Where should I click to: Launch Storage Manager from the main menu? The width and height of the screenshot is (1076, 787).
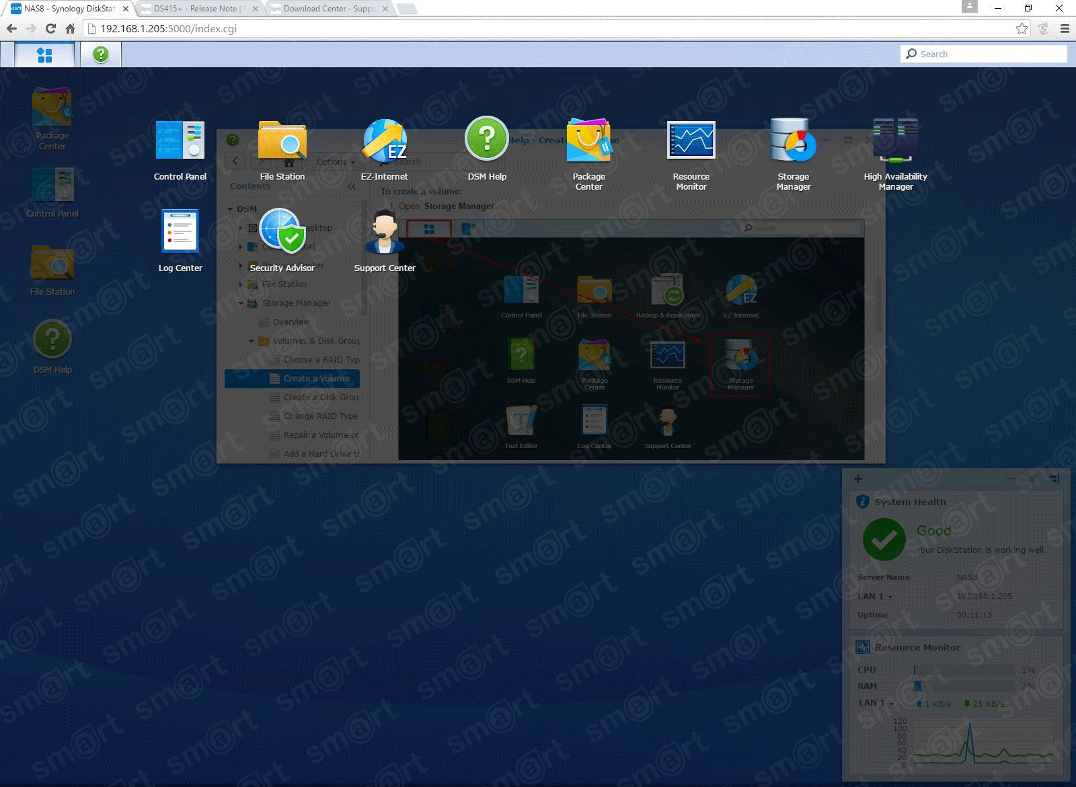pos(794,155)
